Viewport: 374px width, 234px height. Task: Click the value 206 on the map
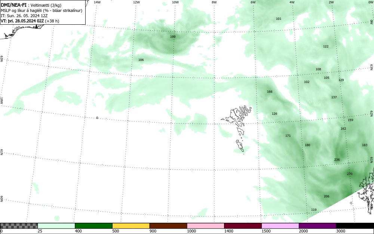click(x=327, y=196)
